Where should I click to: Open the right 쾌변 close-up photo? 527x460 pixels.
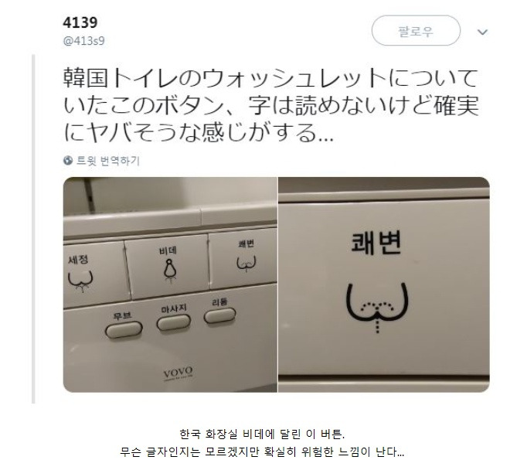(x=384, y=285)
